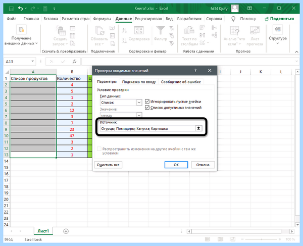Click the Forecast Sheet icon
This screenshot has height=246, width=303.
[x=255, y=30]
